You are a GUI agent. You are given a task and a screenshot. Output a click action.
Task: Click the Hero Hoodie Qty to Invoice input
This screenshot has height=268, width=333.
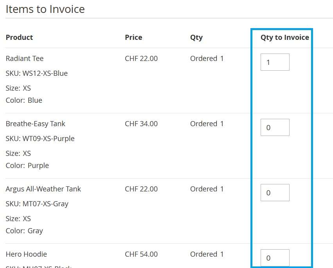coord(275,258)
